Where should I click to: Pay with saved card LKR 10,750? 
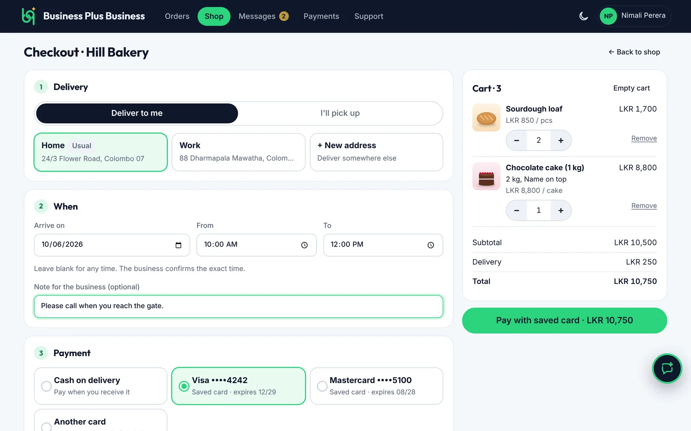(564, 321)
